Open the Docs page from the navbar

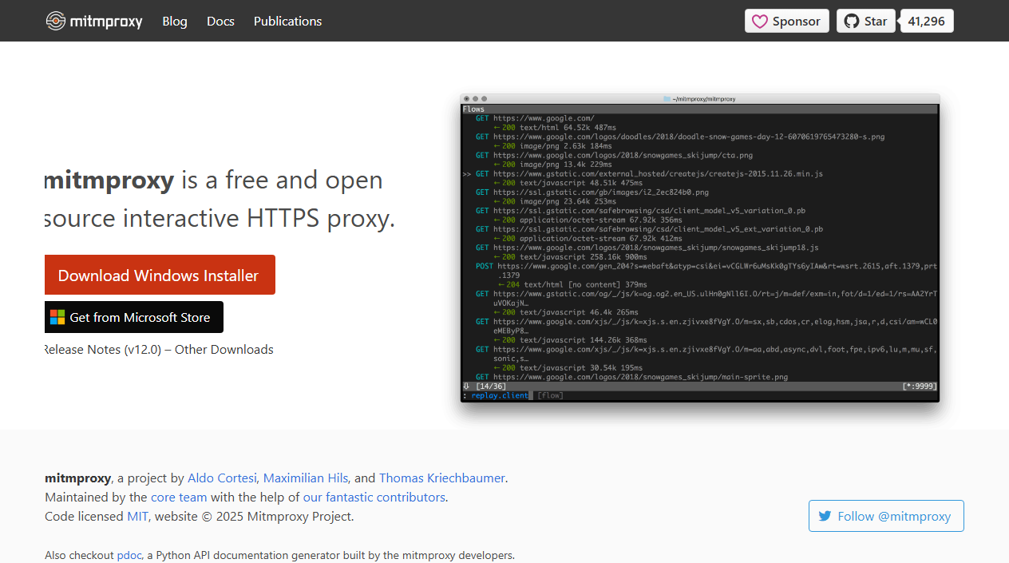220,21
